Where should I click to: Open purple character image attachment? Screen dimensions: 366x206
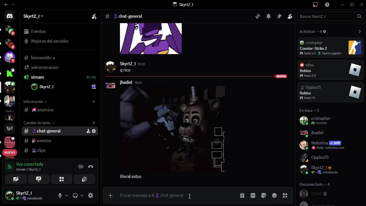pyautogui.click(x=151, y=39)
